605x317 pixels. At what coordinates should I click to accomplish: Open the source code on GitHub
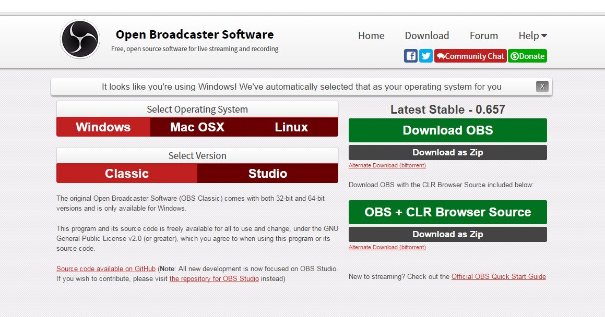105,269
